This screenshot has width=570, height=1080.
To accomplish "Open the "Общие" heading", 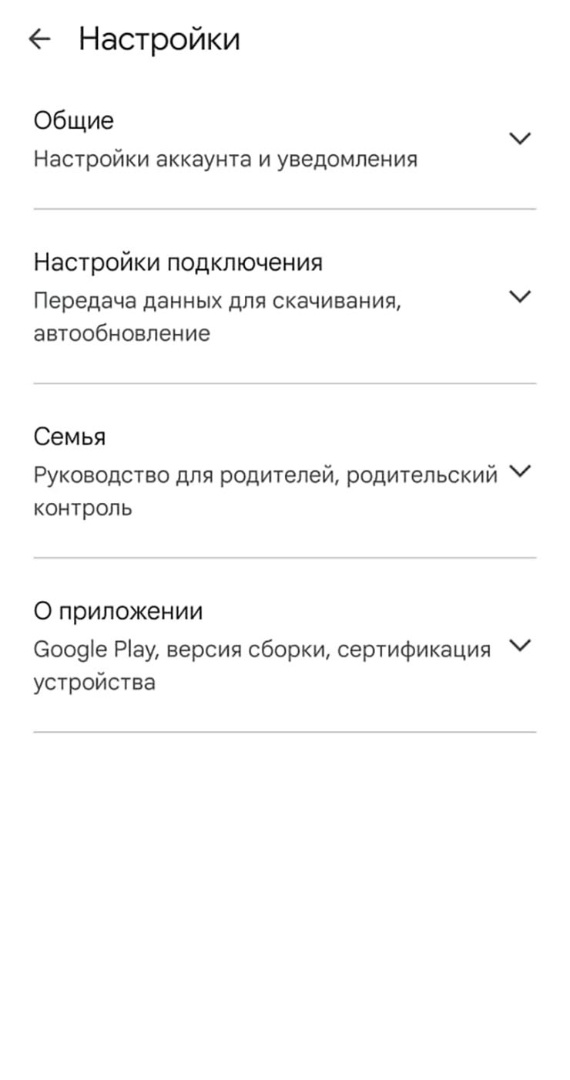I will [x=73, y=120].
